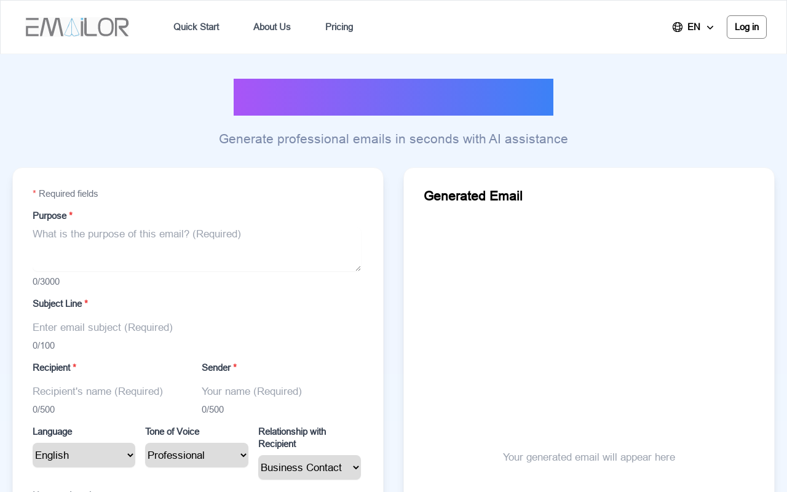Click the '0/3000' character counter

coord(46,282)
